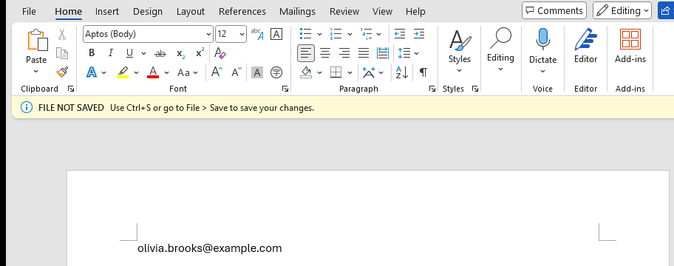Open numbering library dropdown
The height and width of the screenshot is (266, 674).
(x=350, y=34)
